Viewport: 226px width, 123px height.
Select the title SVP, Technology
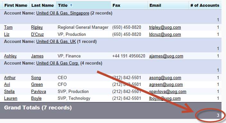[x=74, y=98]
